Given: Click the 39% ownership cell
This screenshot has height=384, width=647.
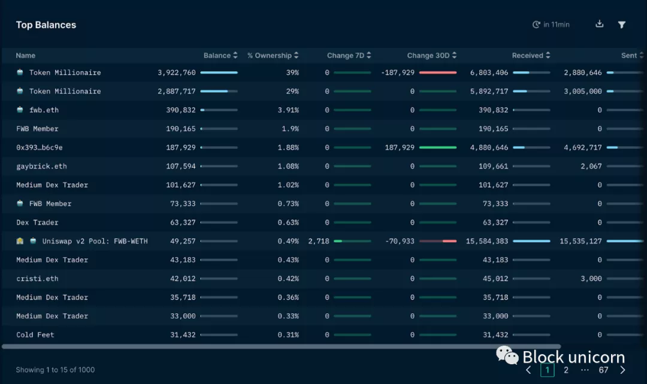Looking at the screenshot, I should pos(292,72).
